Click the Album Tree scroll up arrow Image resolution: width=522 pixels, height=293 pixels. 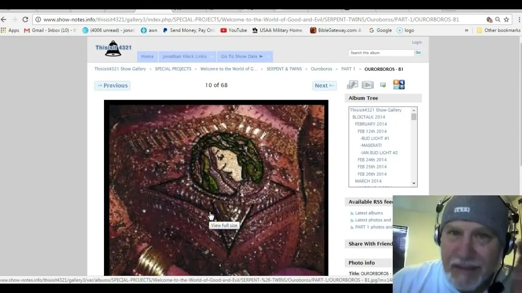click(x=414, y=110)
